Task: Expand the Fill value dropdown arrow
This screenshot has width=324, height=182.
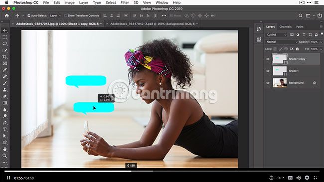Action: [x=321, y=49]
